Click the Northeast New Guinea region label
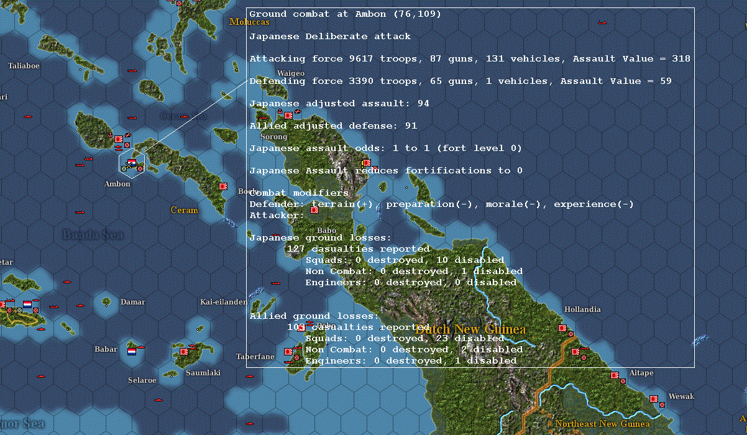The height and width of the screenshot is (435, 747). [x=602, y=424]
